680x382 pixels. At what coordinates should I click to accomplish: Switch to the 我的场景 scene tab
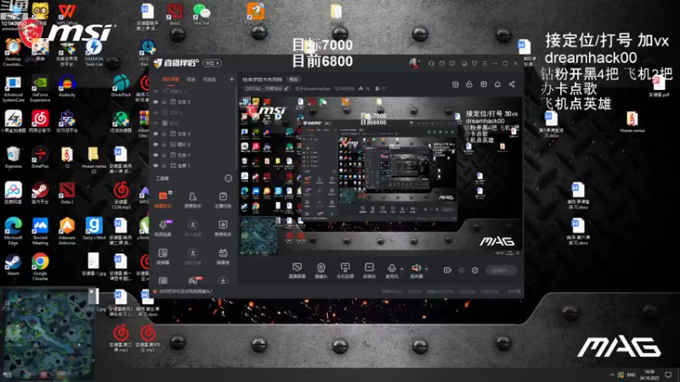click(x=171, y=80)
